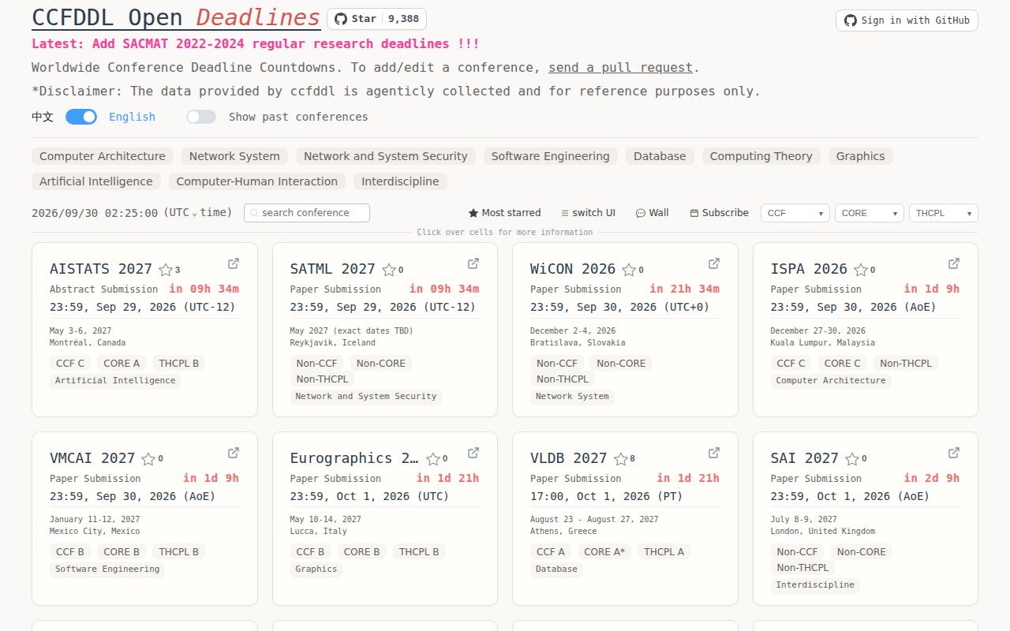Viewport: 1010px width, 631px height.
Task: Open SATML 2027 external link icon
Action: [x=473, y=263]
